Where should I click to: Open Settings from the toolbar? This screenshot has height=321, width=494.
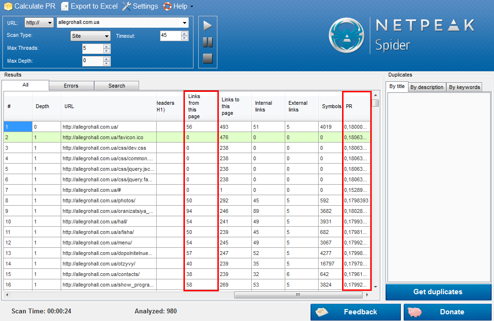(140, 6)
